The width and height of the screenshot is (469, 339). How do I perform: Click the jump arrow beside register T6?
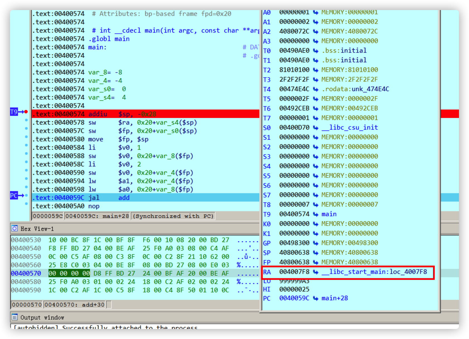tap(315, 108)
